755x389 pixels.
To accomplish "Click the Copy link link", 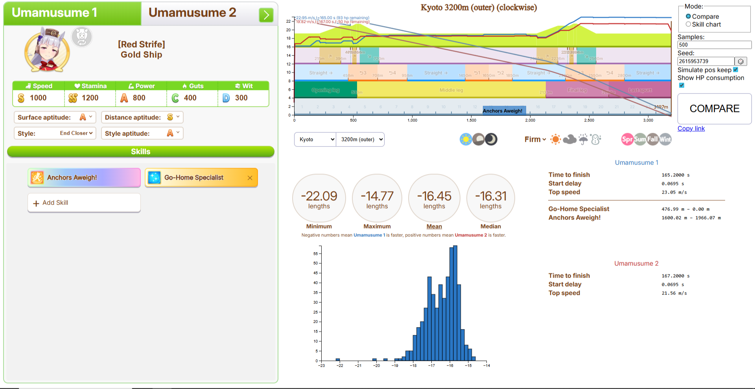I will (691, 129).
